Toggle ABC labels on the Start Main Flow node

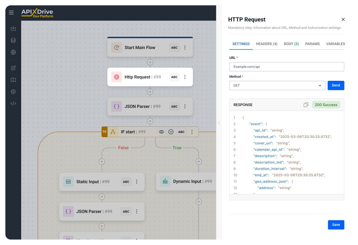point(174,47)
